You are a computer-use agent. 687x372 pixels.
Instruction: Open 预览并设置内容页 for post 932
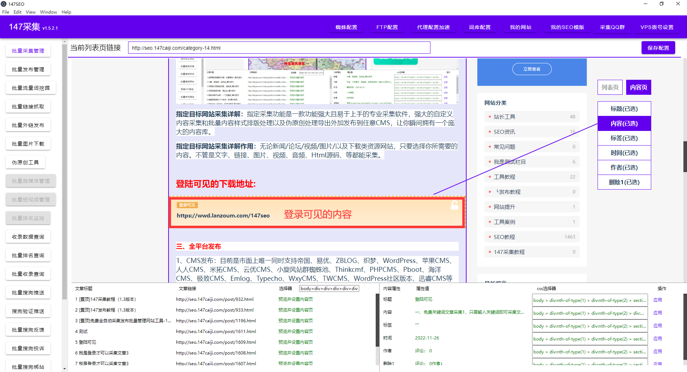click(x=295, y=299)
